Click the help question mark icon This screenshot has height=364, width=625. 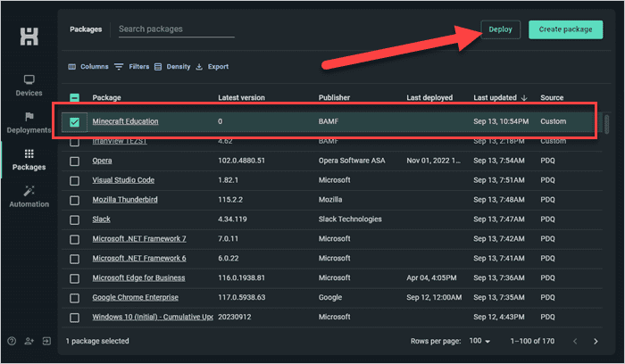[12, 341]
